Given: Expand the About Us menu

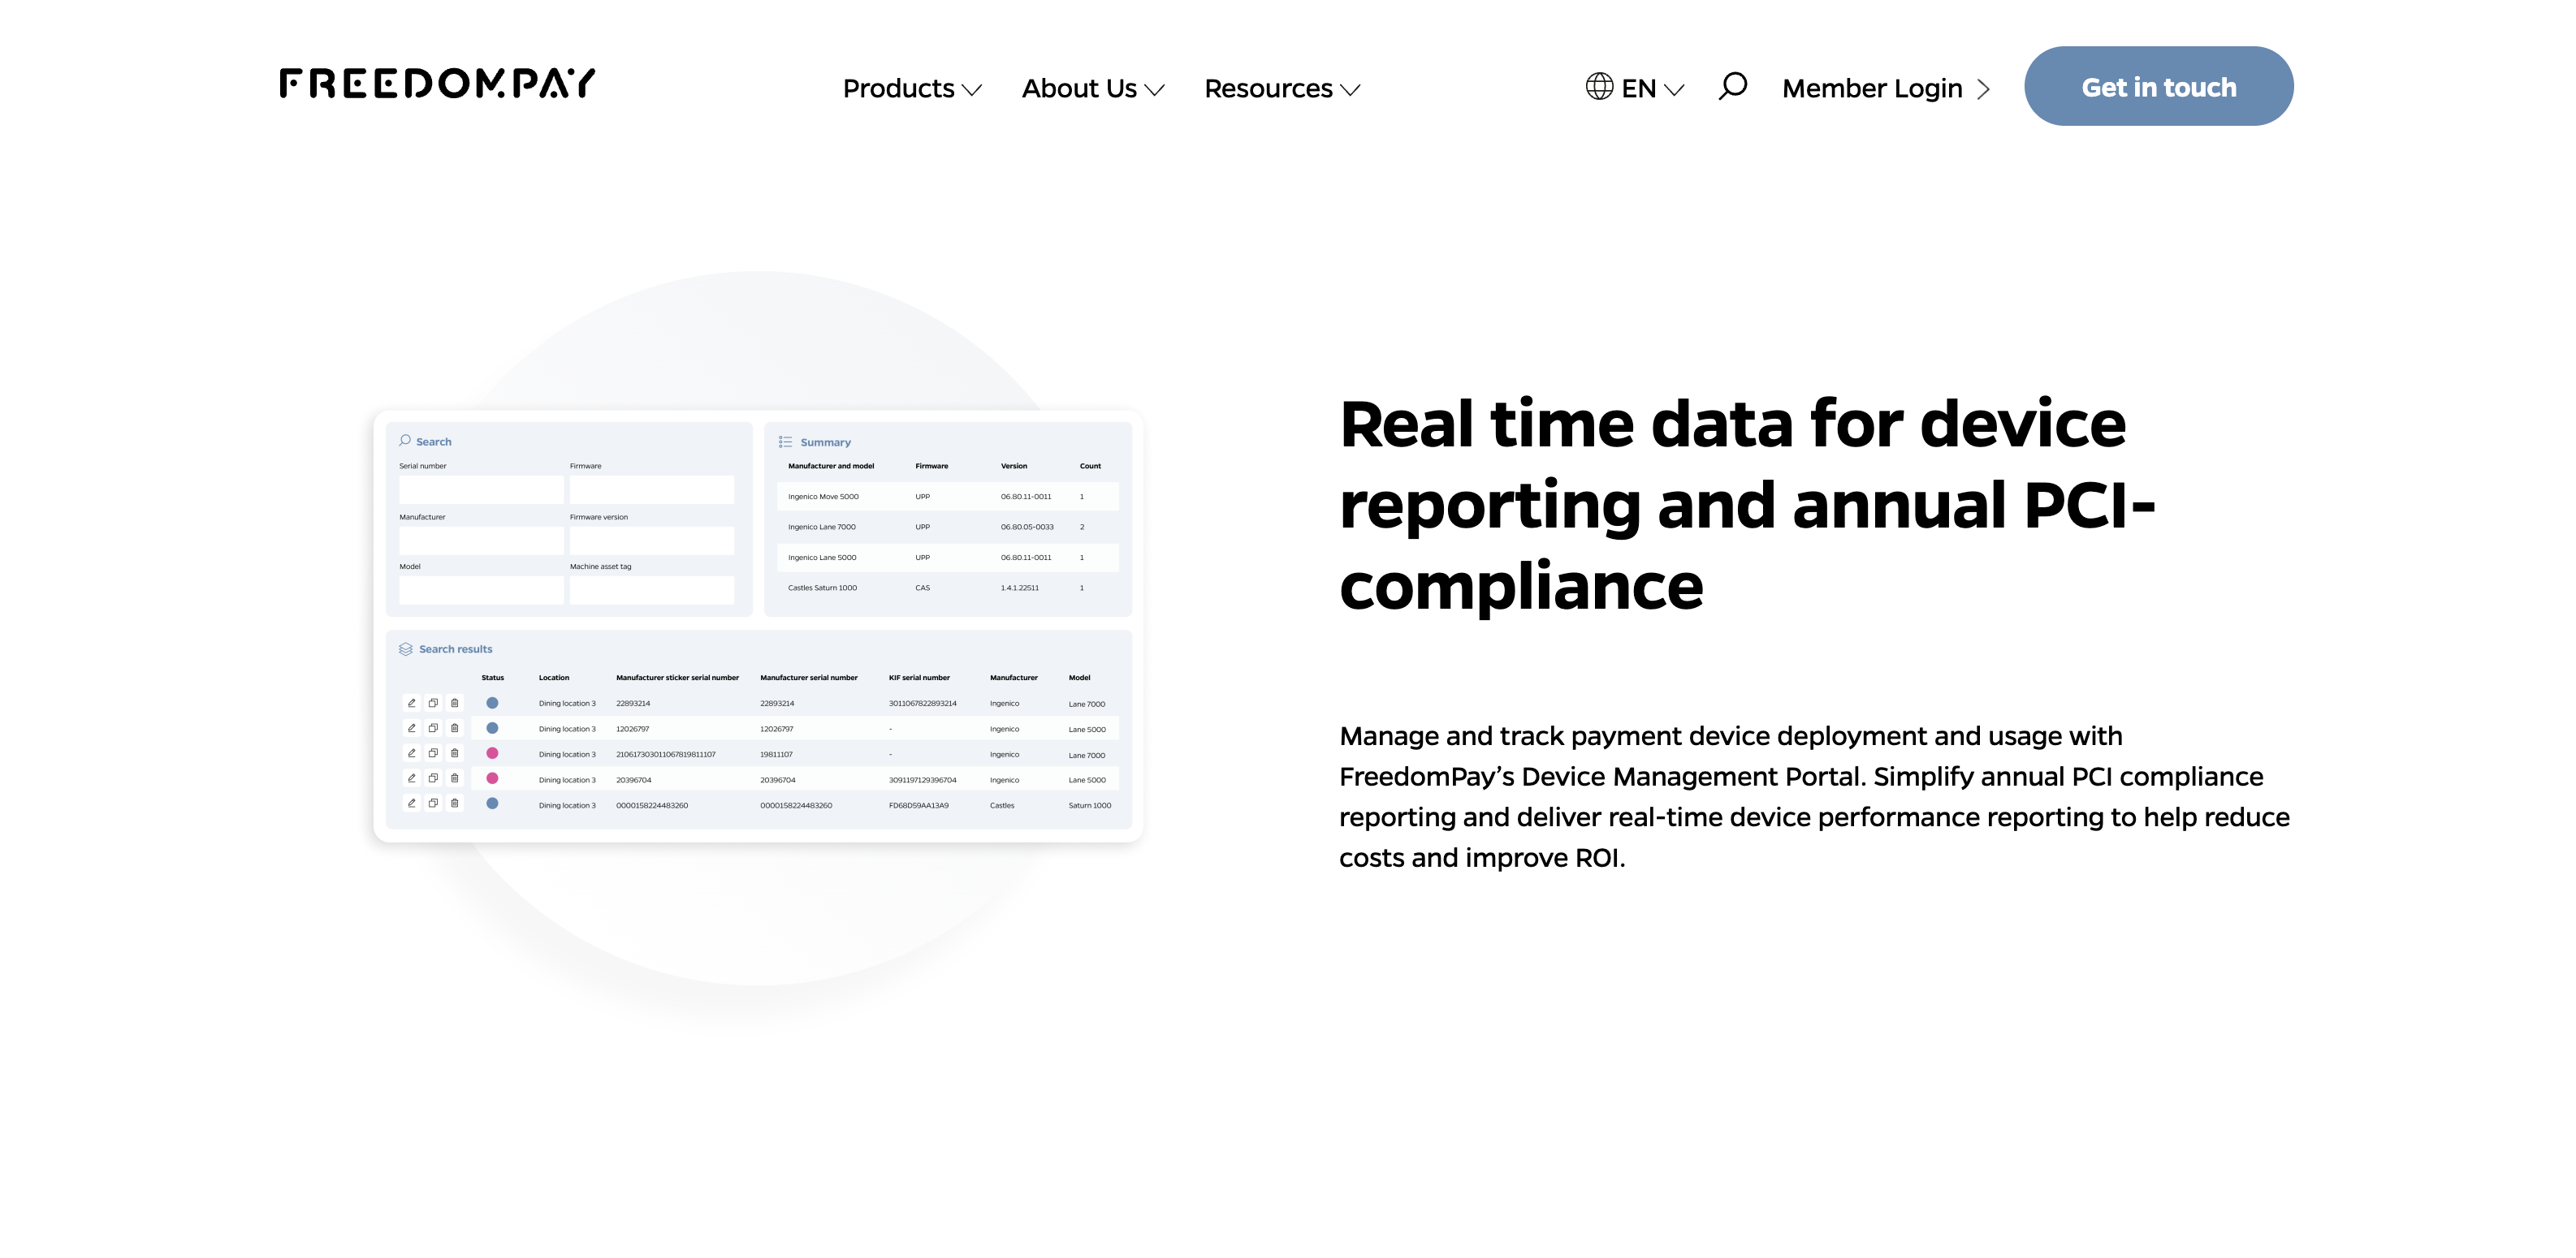Looking at the screenshot, I should (x=1093, y=88).
